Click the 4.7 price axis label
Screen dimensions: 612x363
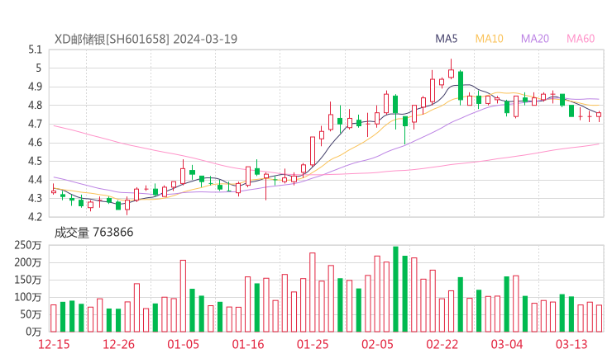coord(35,124)
